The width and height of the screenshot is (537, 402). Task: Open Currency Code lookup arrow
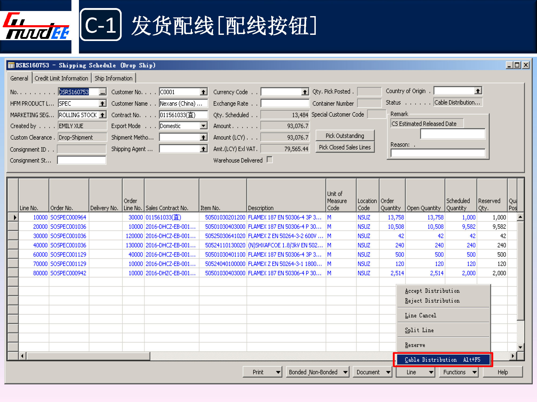pos(305,92)
